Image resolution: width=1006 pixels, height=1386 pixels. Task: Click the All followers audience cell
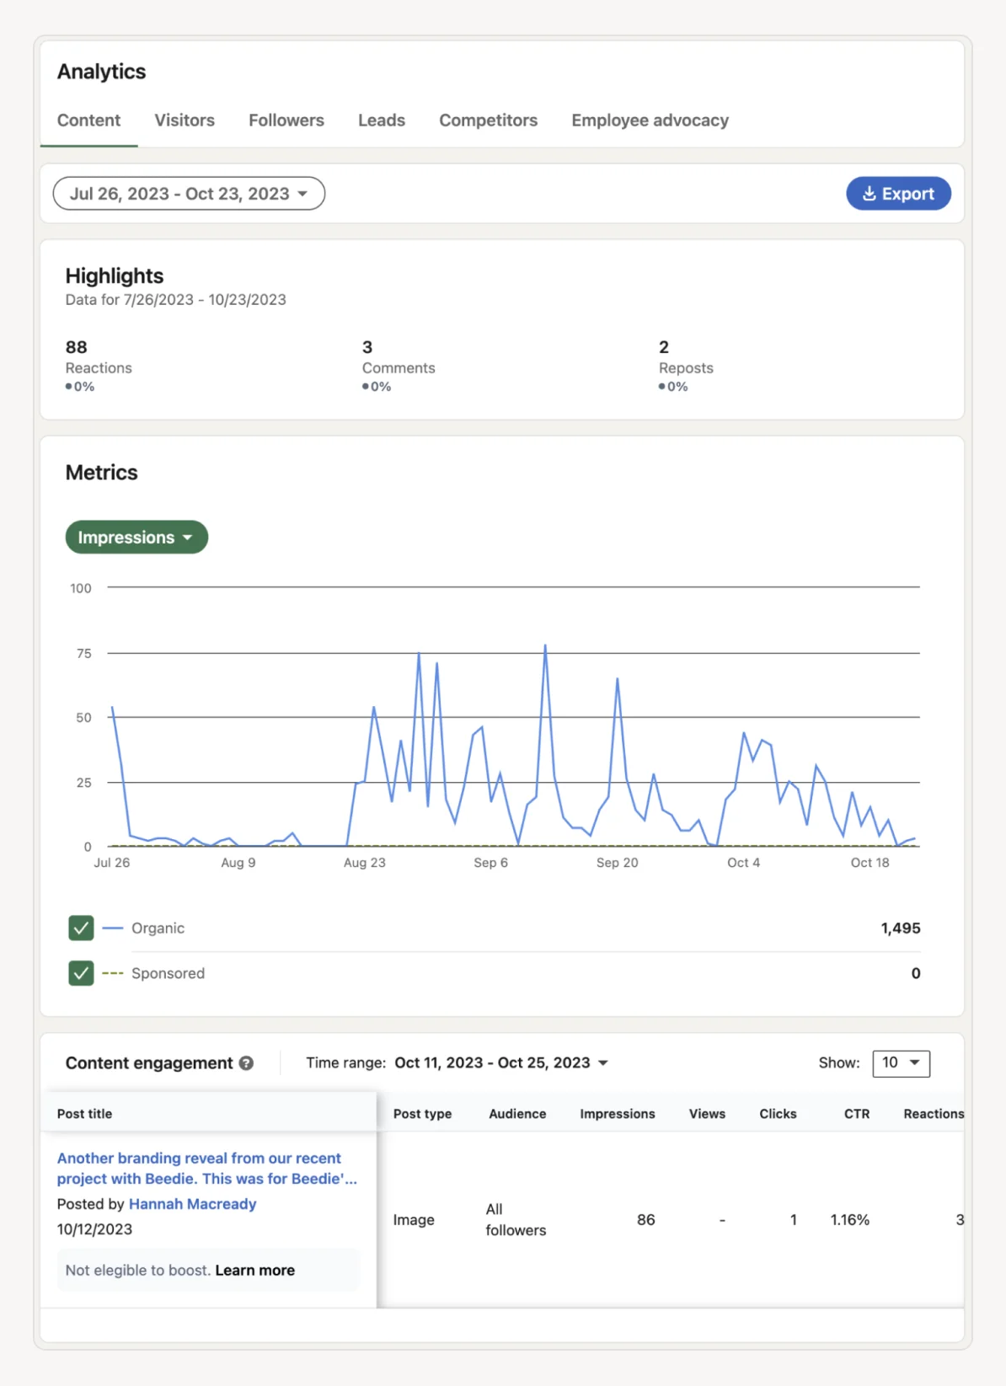516,1220
